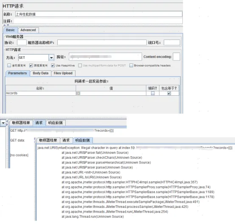Click the HTTPSamplerBase.java:1189 stack trace line

[x=138, y=192]
